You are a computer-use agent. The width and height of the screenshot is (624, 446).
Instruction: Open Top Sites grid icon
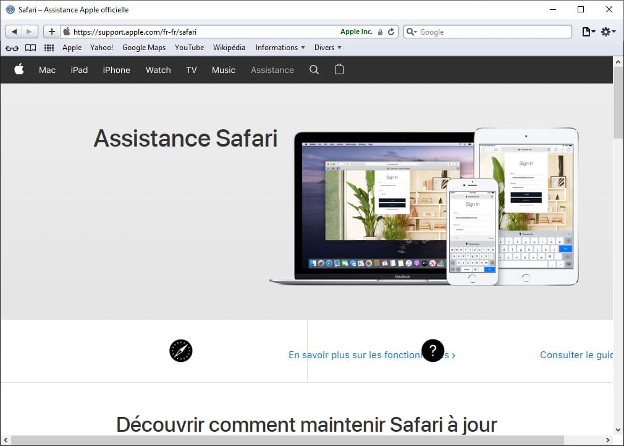49,48
